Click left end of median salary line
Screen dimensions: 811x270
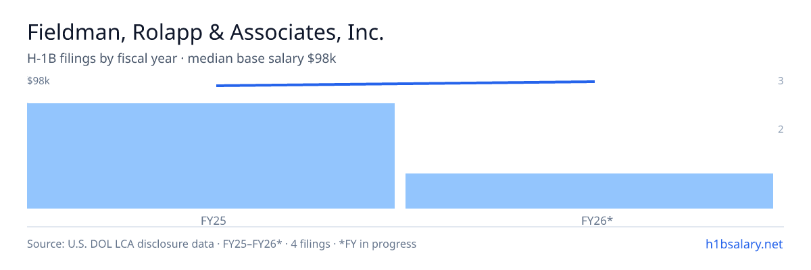click(x=217, y=86)
